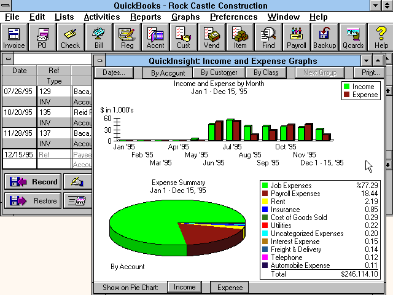Image resolution: width=393 pixels, height=295 pixels.
Task: Open the Edit menu
Action: pyautogui.click(x=37, y=17)
